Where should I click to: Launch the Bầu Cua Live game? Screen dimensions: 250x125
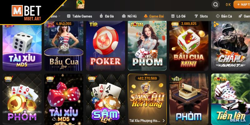(x=64, y=46)
